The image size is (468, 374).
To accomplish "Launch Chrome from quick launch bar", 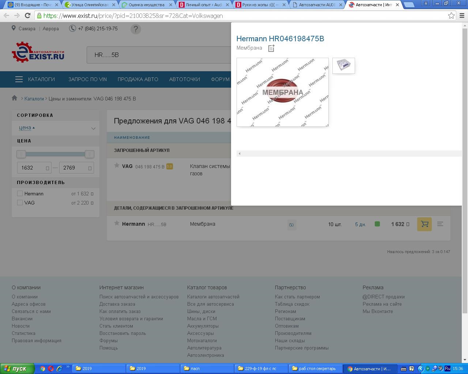I will click(42, 369).
